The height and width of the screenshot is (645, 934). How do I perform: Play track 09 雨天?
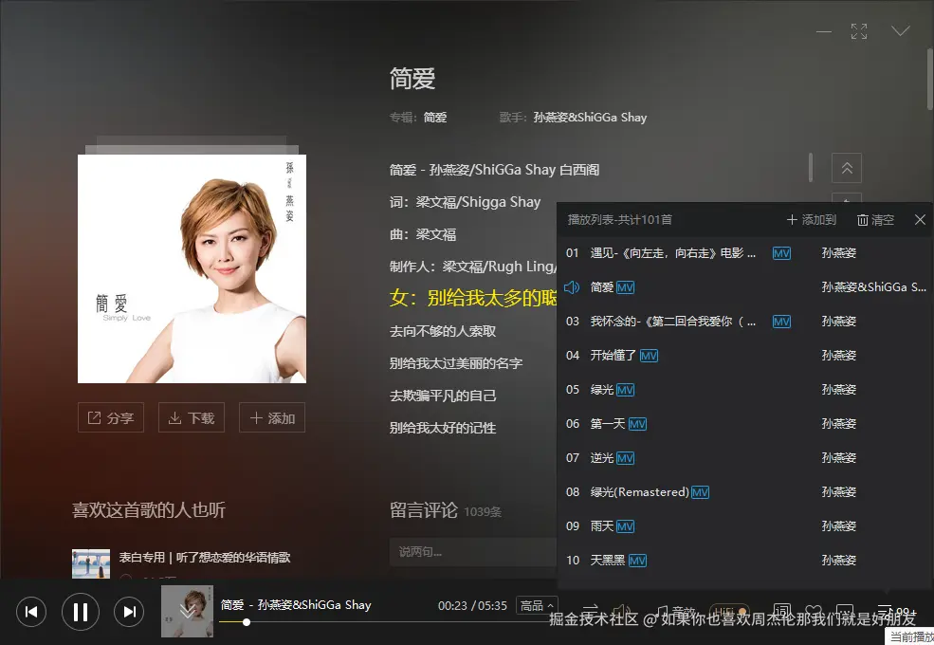[x=601, y=526]
